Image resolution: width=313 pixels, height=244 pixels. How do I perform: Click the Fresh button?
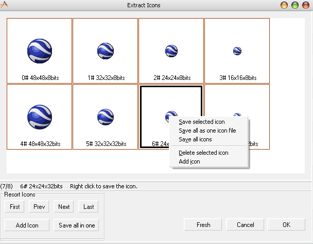point(203,224)
